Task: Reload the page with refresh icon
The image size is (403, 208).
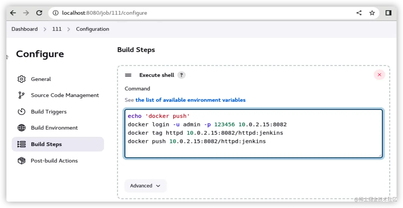Action: coord(39,13)
